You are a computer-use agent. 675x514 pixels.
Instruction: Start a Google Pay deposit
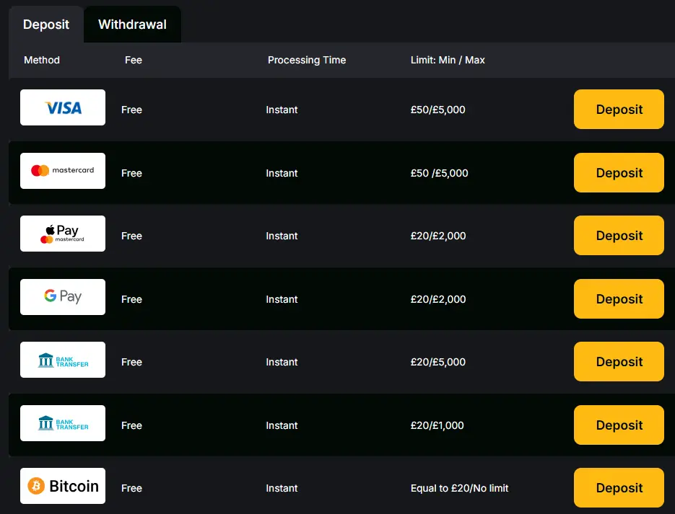point(619,299)
